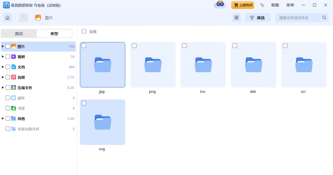The width and height of the screenshot is (333, 175).
Task: Expand the 其他 tree arrow
Action: pos(2,118)
